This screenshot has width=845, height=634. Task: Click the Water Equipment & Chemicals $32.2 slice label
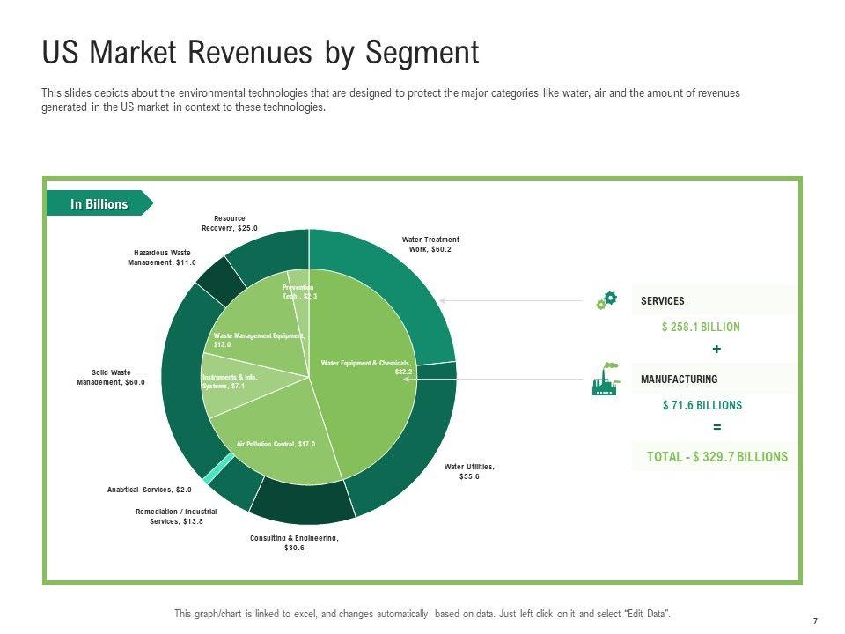coord(366,367)
